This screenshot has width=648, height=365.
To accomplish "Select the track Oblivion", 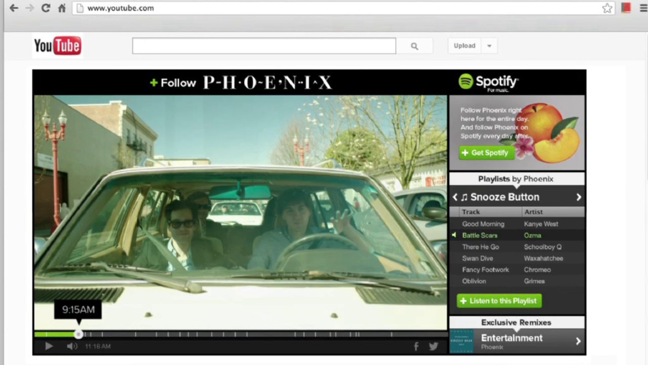I will click(x=474, y=281).
